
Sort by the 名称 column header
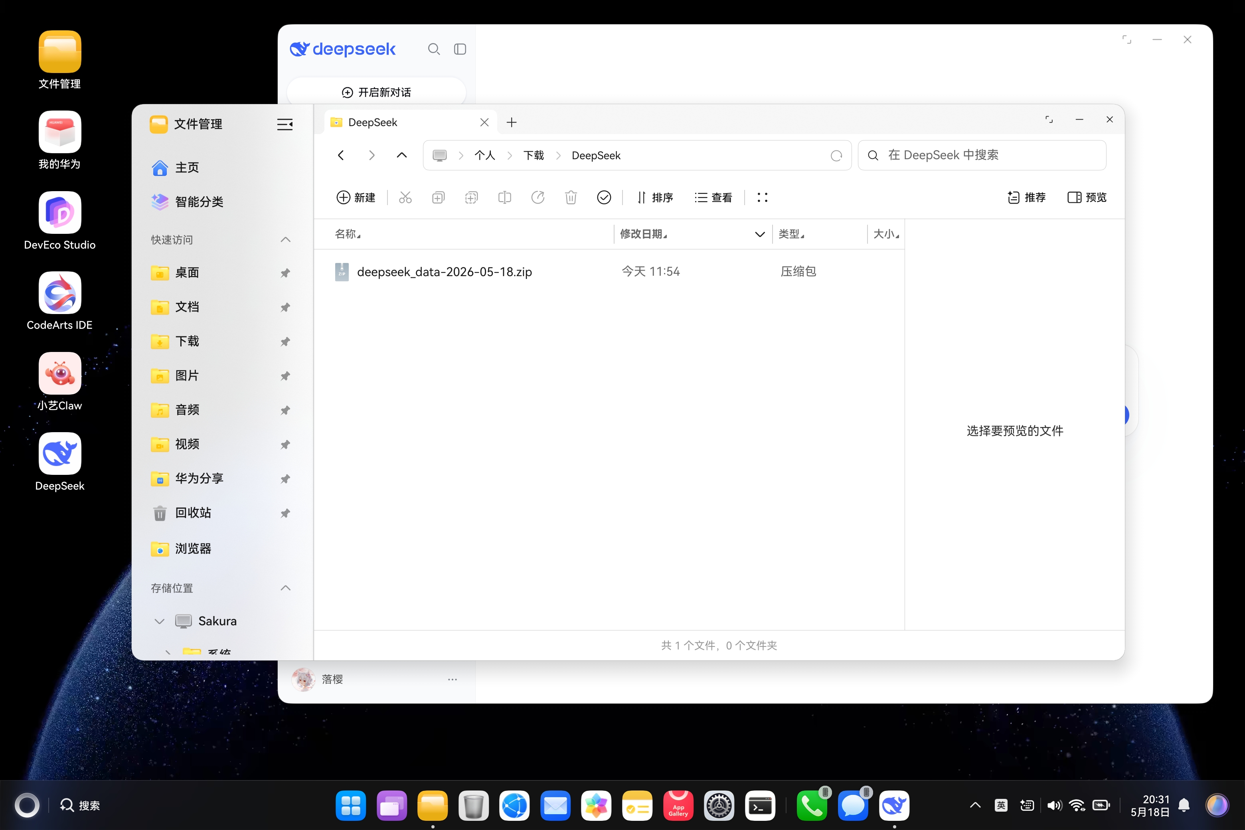coord(347,234)
